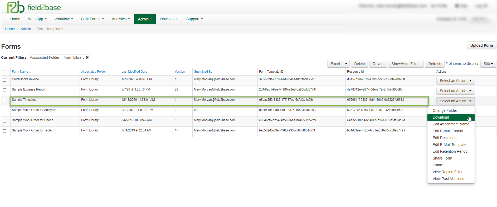
Task: Tick the Sample Work Order for Tablet checkbox
Action: pos(4,131)
